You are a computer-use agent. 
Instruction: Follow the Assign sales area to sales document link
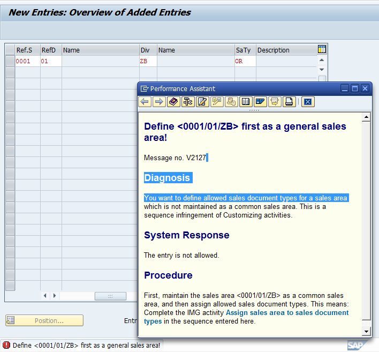[246, 317]
